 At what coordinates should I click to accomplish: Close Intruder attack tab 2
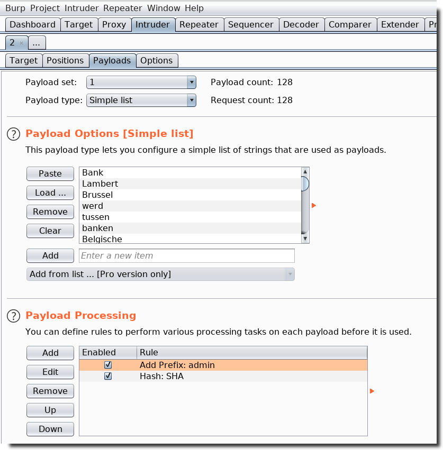pyautogui.click(x=21, y=43)
